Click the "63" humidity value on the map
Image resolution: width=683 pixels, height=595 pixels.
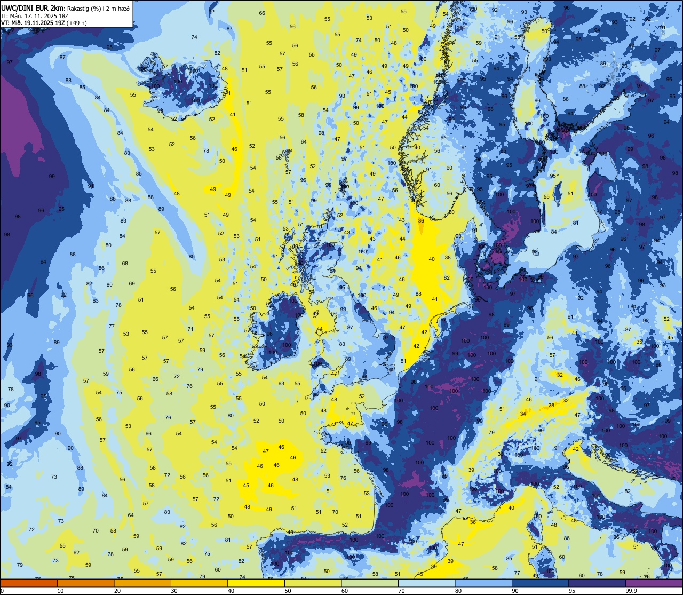pos(281,383)
